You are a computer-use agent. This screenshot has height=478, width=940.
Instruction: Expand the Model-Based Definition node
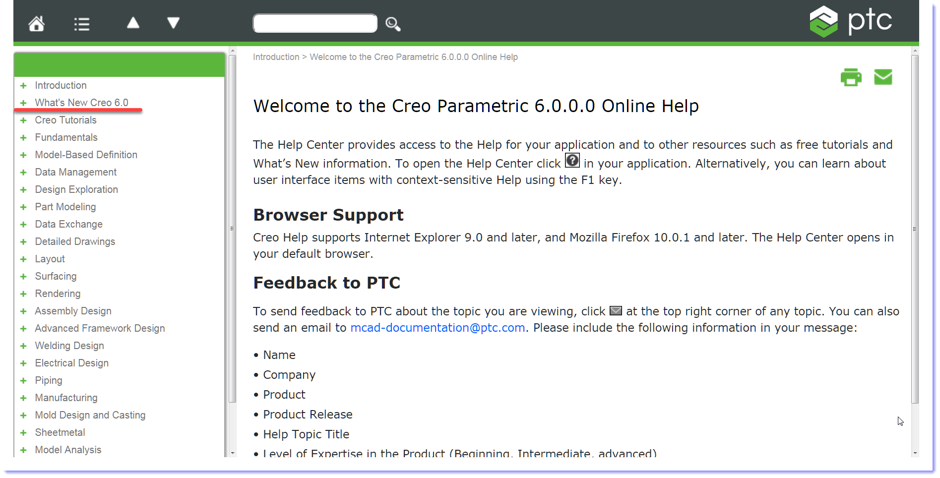click(x=23, y=155)
